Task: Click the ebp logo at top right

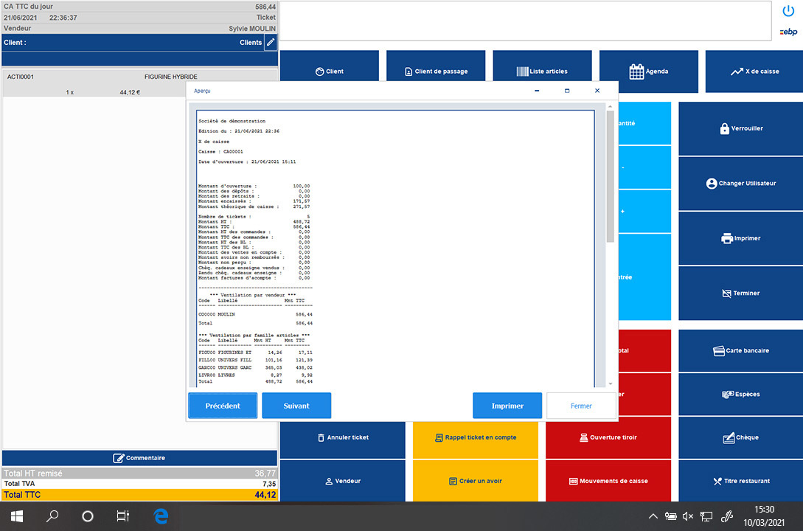Action: click(789, 31)
